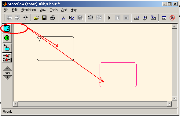The width and height of the screenshot is (180, 116).
Task: Click the zoom in triangle above 100%
Action: (7, 69)
